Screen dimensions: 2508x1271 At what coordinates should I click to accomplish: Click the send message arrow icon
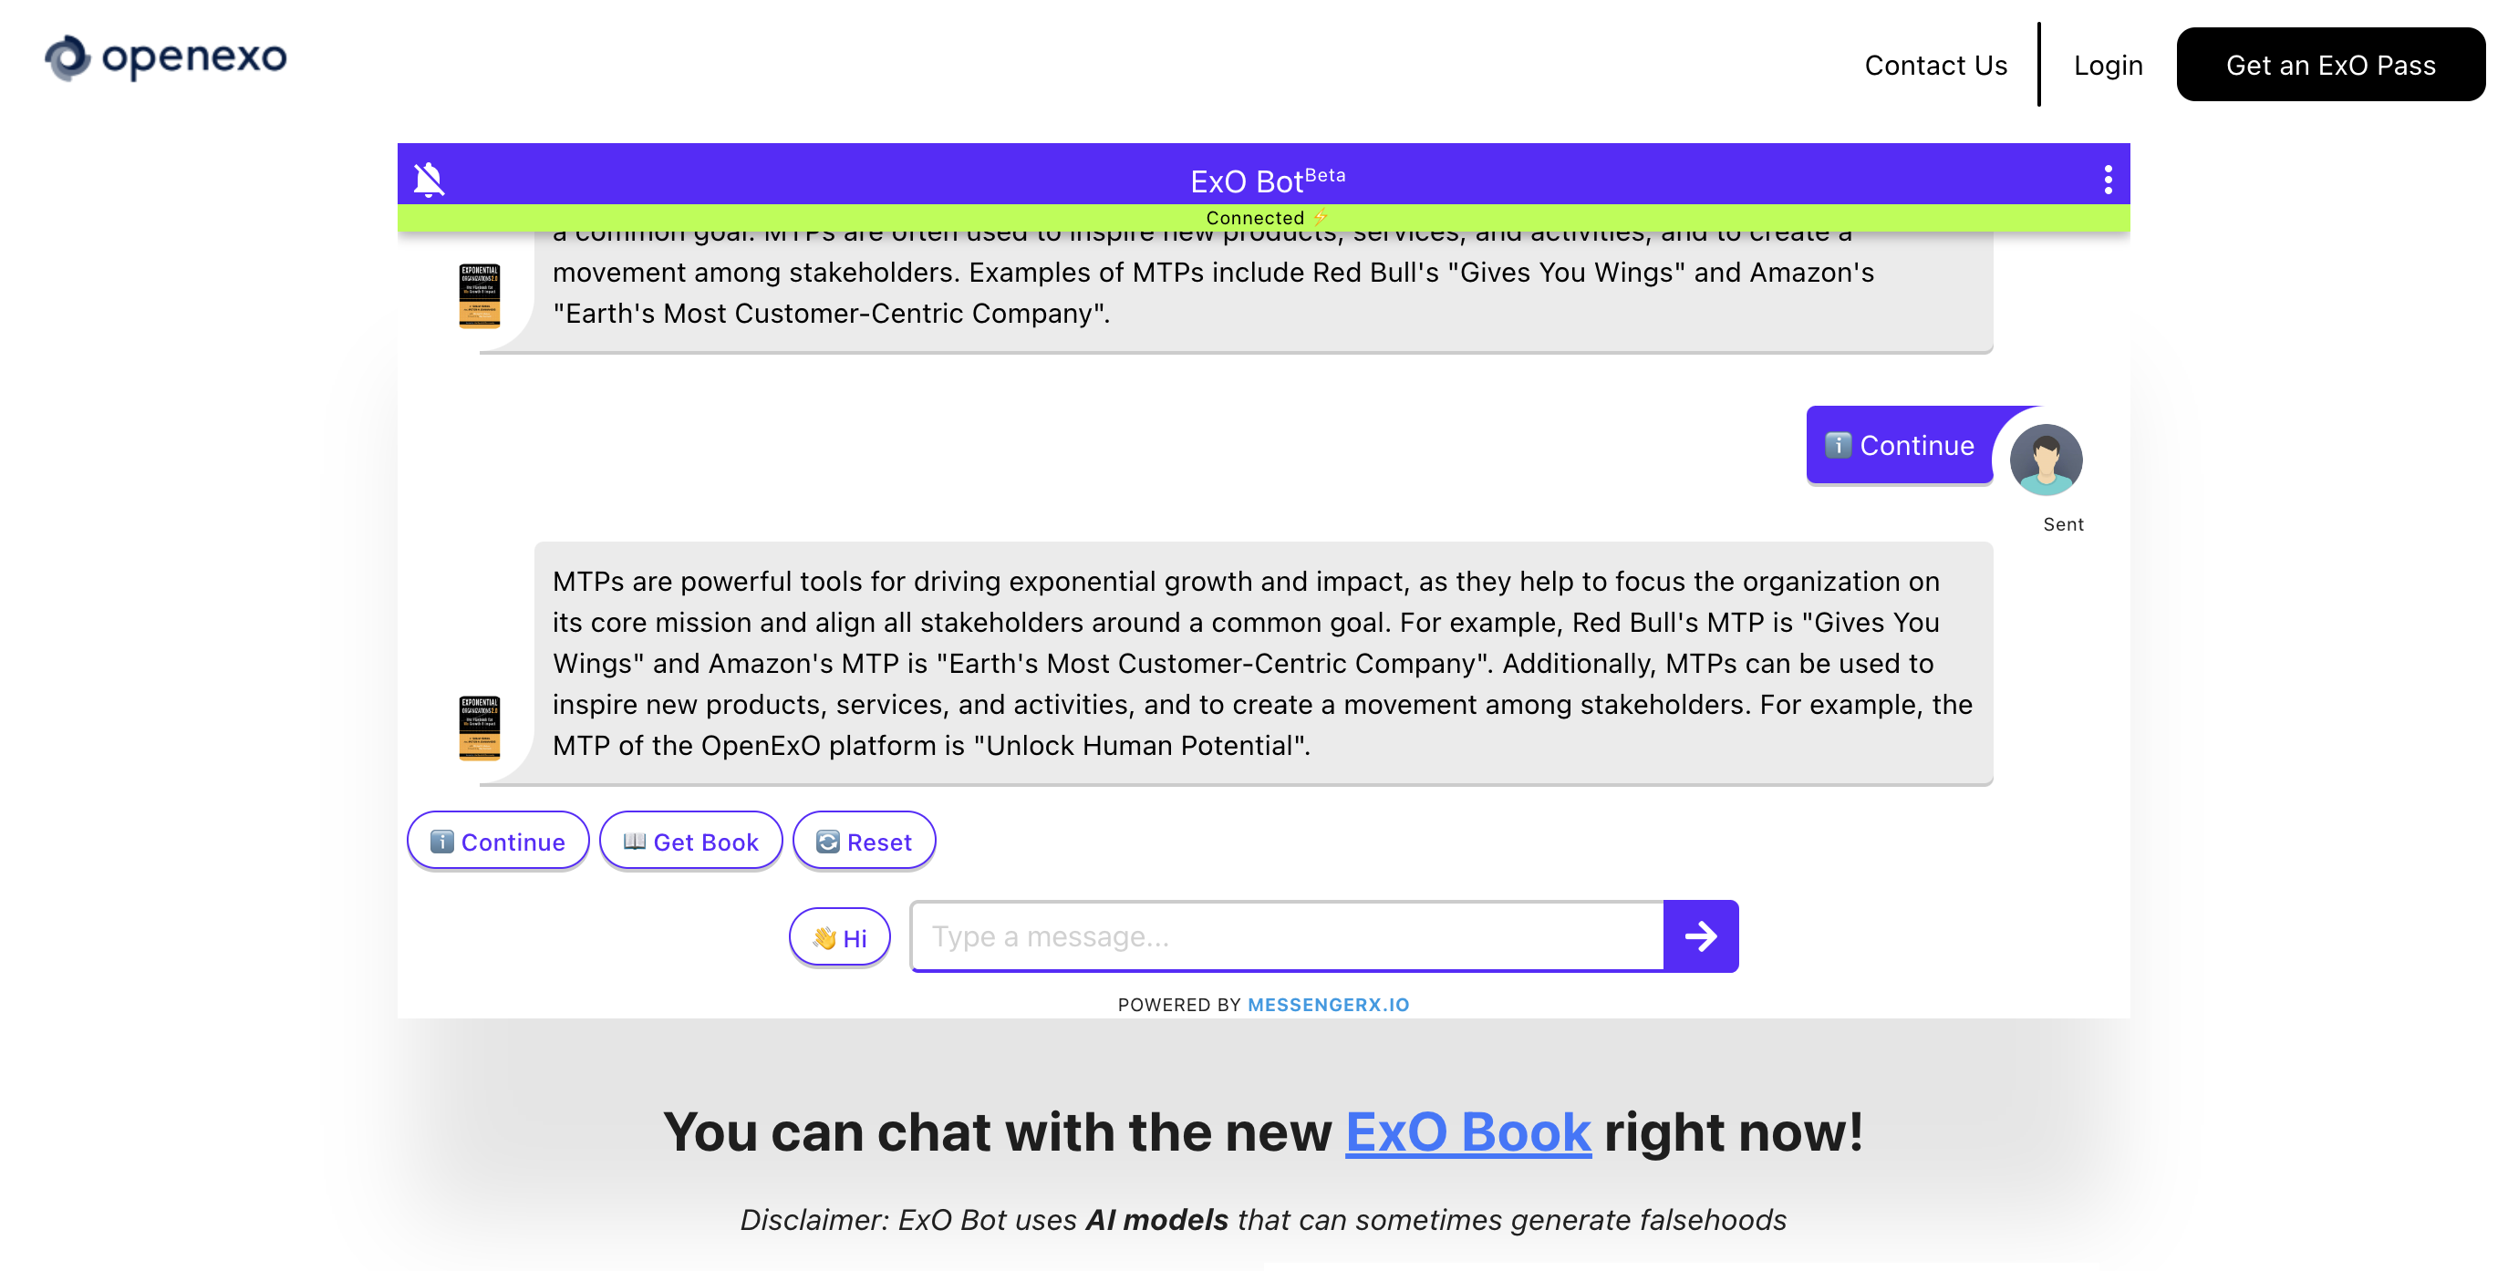(x=1700, y=935)
